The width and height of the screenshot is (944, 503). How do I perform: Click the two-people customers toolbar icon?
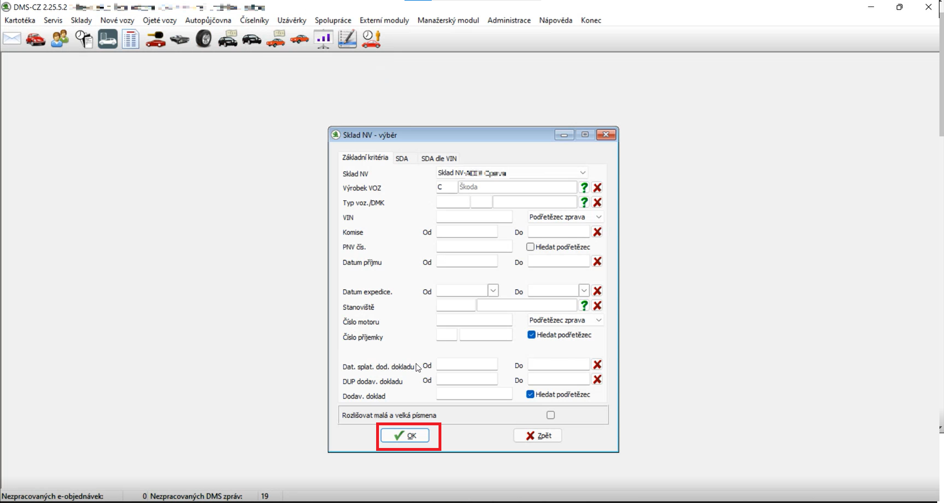[x=60, y=39]
